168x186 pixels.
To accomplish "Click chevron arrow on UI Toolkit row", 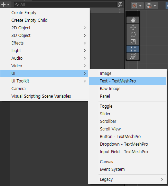I will [85, 81].
